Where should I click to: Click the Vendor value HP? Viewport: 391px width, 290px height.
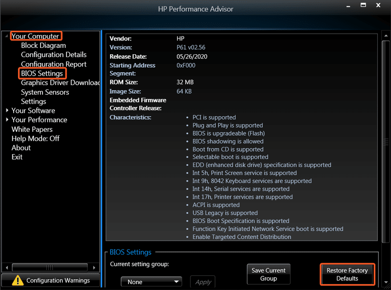pos(180,39)
